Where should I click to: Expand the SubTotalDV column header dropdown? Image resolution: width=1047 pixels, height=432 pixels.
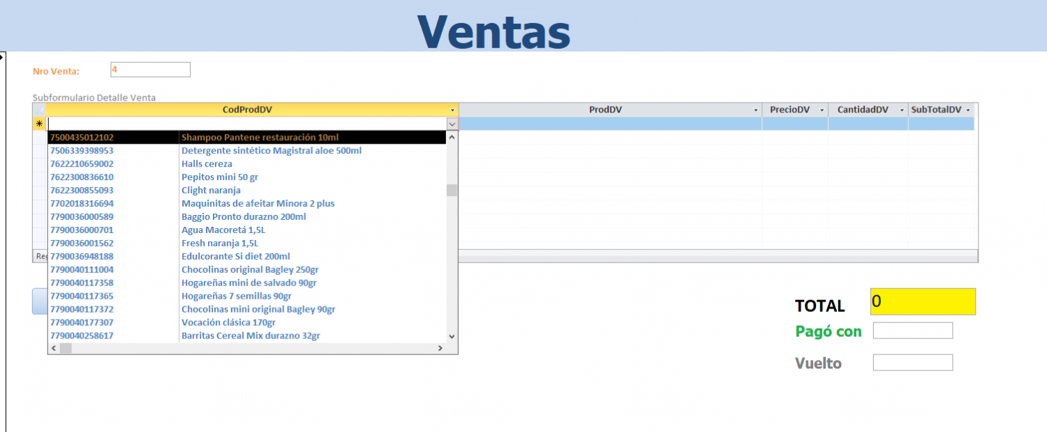(968, 110)
